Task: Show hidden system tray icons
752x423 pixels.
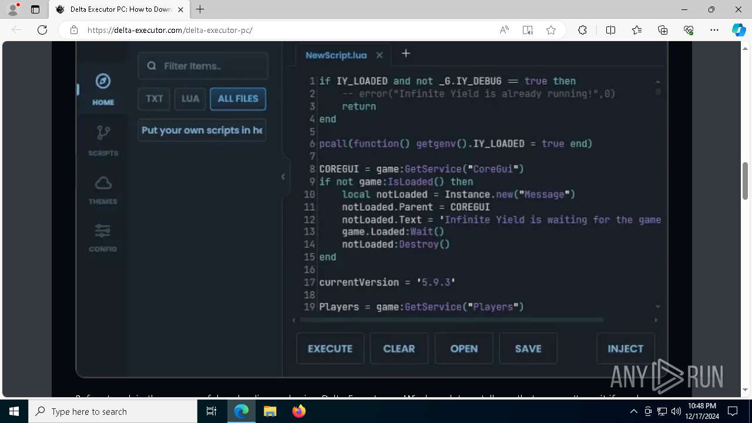Action: 633,411
